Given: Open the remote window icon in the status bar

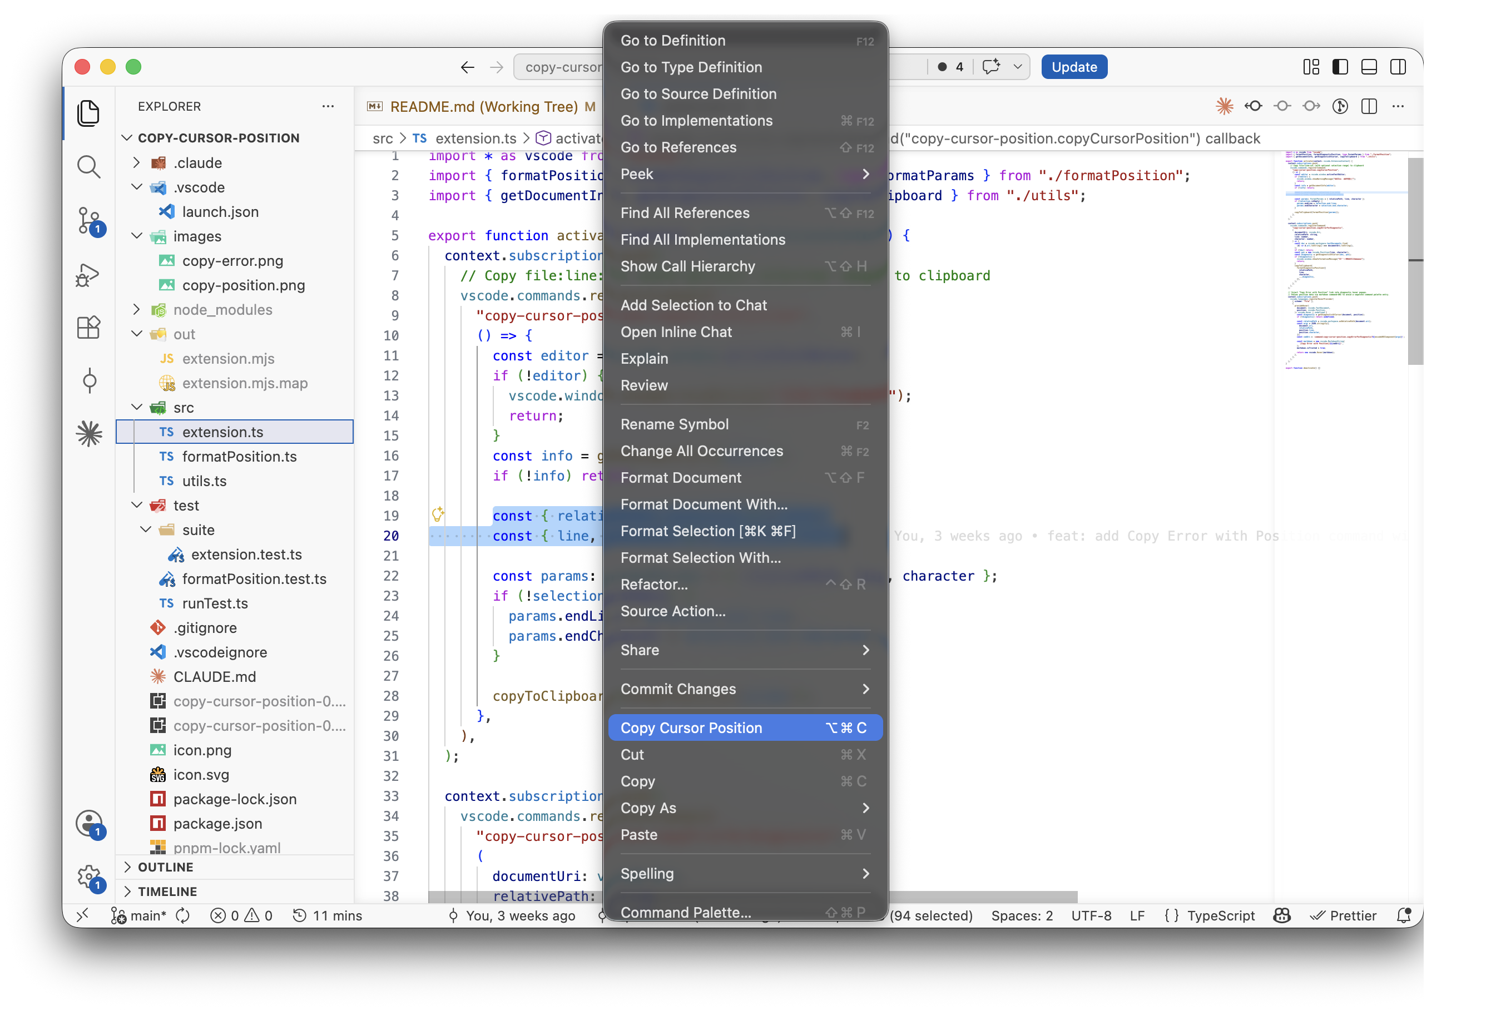Looking at the screenshot, I should pos(83,915).
